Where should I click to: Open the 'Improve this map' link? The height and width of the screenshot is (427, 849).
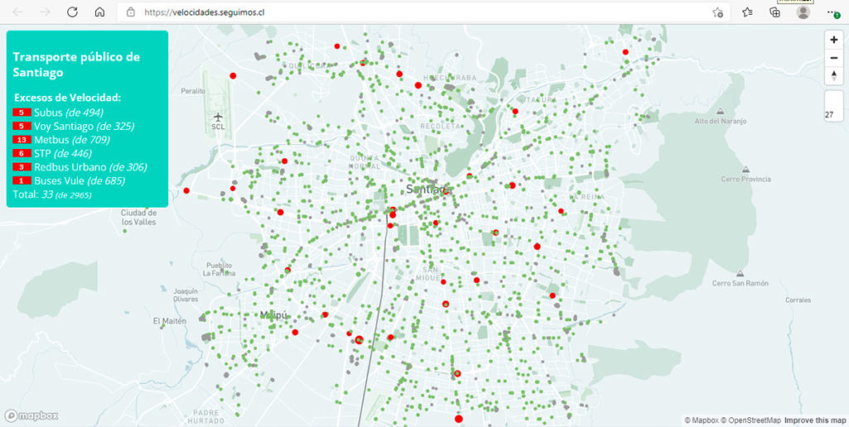tap(815, 420)
